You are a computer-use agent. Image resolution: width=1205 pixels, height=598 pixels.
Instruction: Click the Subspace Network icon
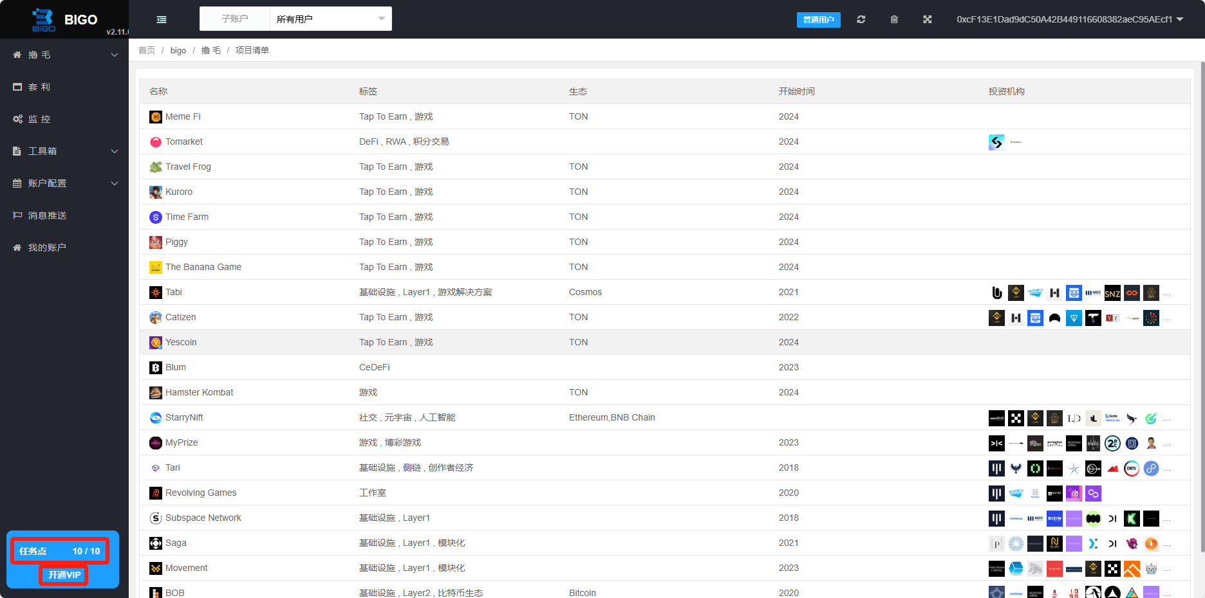(x=156, y=518)
